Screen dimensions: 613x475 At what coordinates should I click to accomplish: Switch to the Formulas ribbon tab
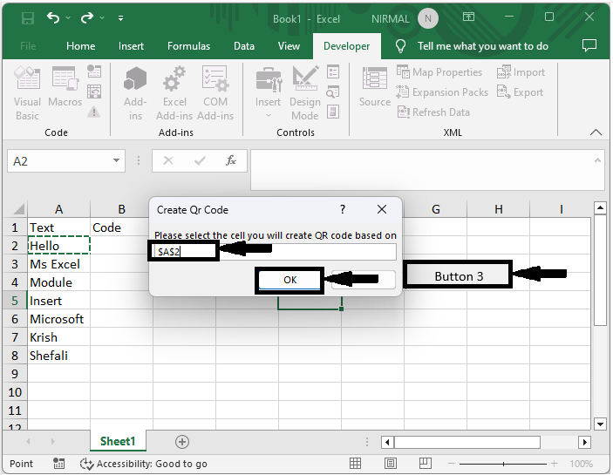pyautogui.click(x=188, y=46)
